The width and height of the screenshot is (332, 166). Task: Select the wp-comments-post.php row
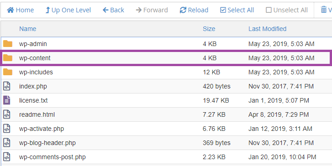(166, 157)
